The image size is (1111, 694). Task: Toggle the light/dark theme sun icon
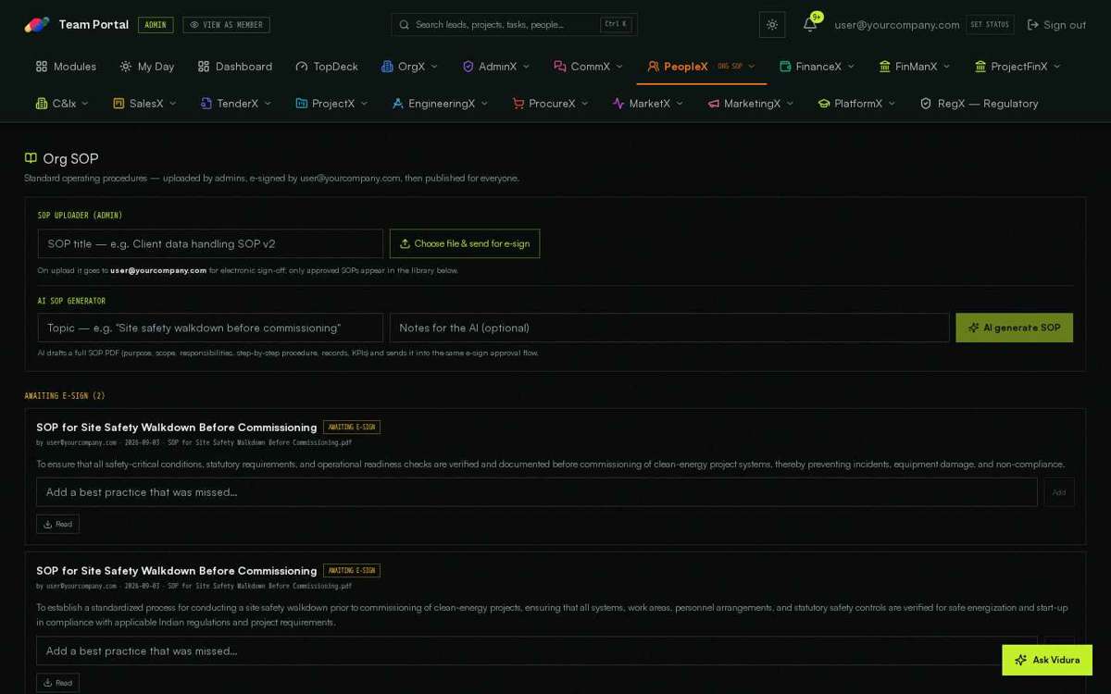click(772, 25)
